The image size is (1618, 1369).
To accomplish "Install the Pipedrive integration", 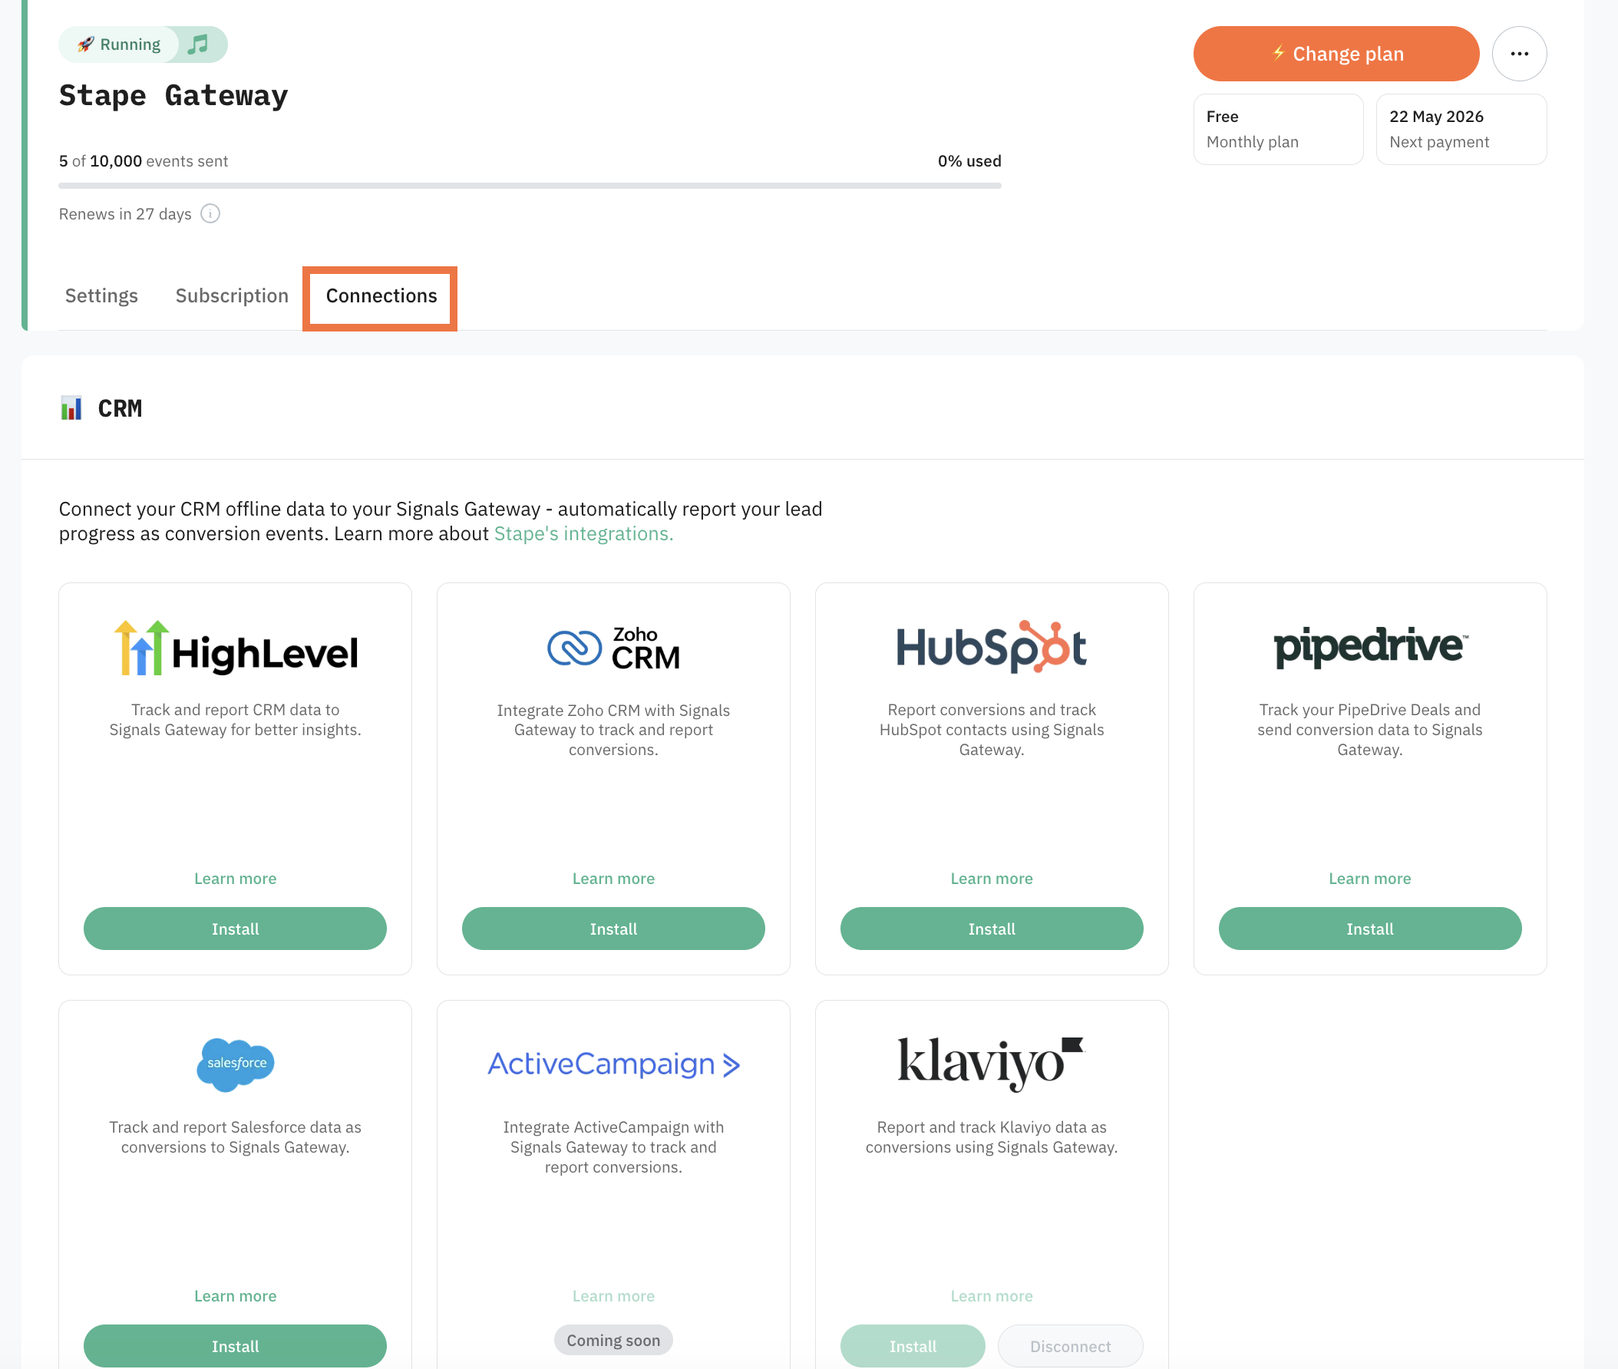I will 1370,929.
